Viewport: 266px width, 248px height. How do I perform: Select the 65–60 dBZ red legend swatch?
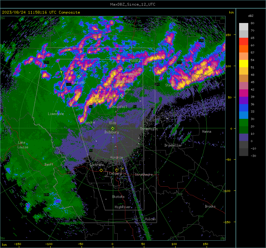244,42
